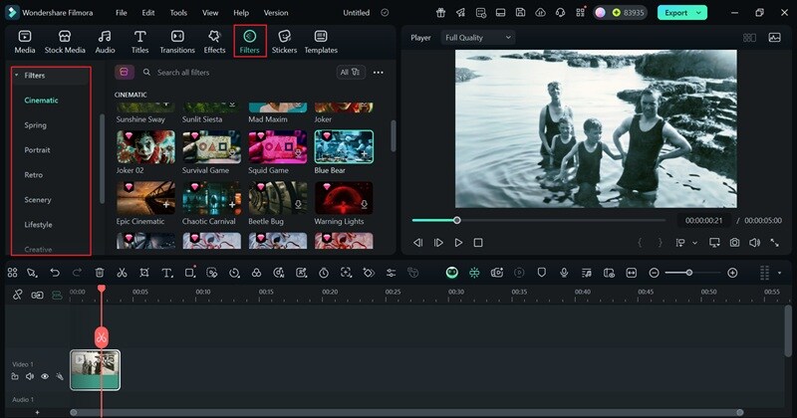Viewport: 797px width, 418px height.
Task: Click the Search all filters field
Action: (x=183, y=73)
